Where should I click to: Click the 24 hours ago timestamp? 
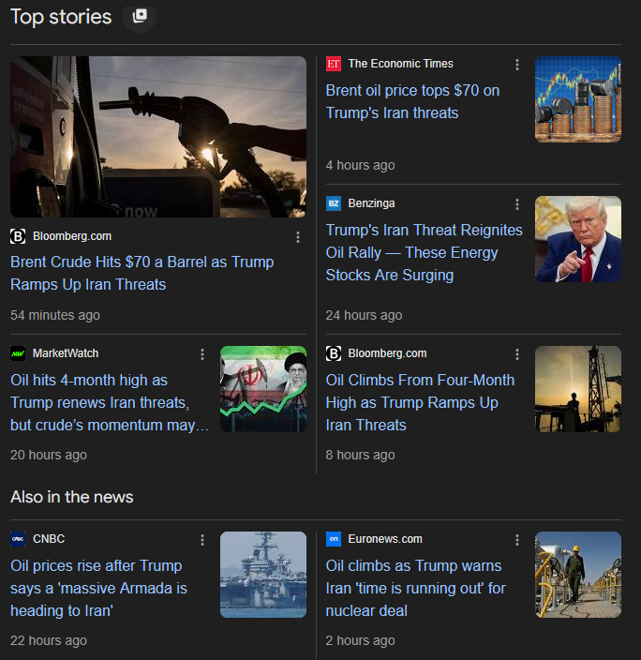tap(364, 315)
